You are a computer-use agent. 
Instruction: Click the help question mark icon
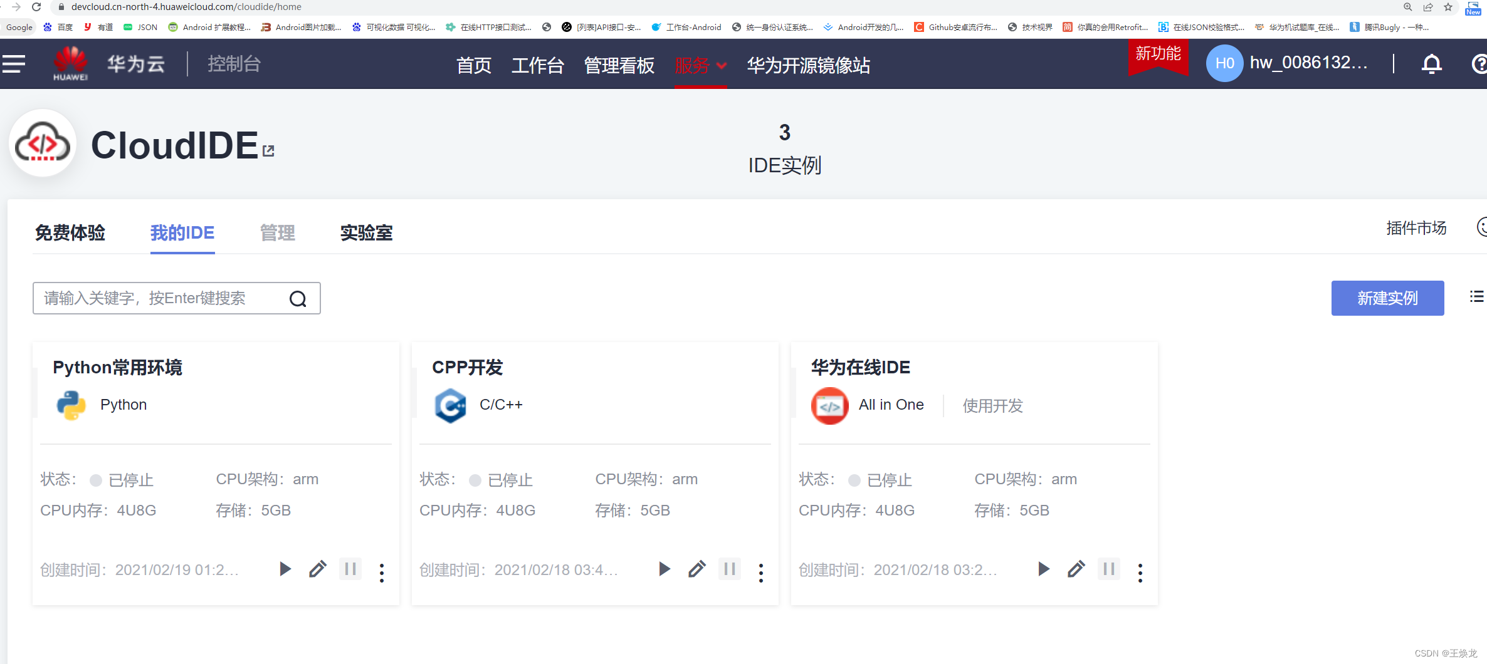click(1479, 64)
